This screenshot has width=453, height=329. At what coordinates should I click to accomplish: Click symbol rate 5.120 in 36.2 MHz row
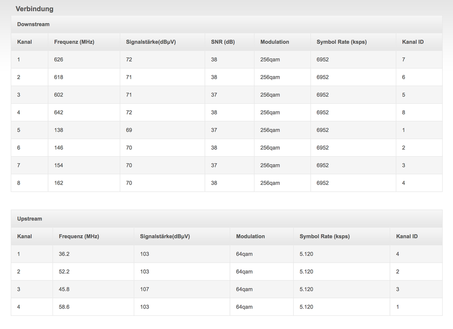click(306, 254)
